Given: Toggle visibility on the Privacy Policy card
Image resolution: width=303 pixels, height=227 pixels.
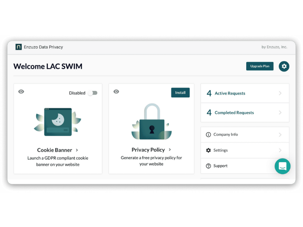Looking at the screenshot, I should [x=116, y=92].
